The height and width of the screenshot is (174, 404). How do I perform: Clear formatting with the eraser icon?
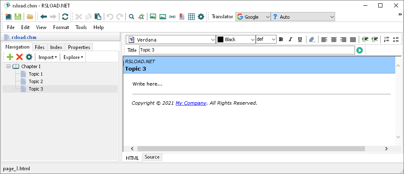312,39
